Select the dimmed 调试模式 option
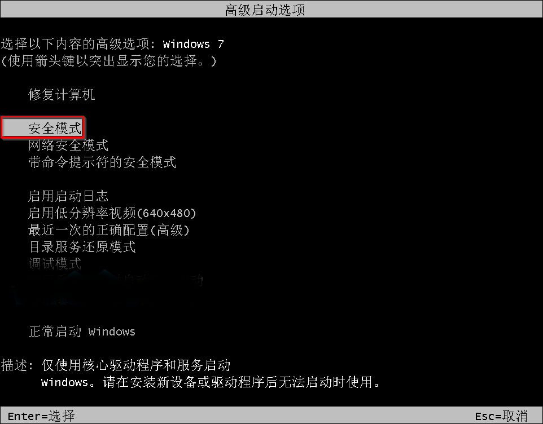 point(55,264)
